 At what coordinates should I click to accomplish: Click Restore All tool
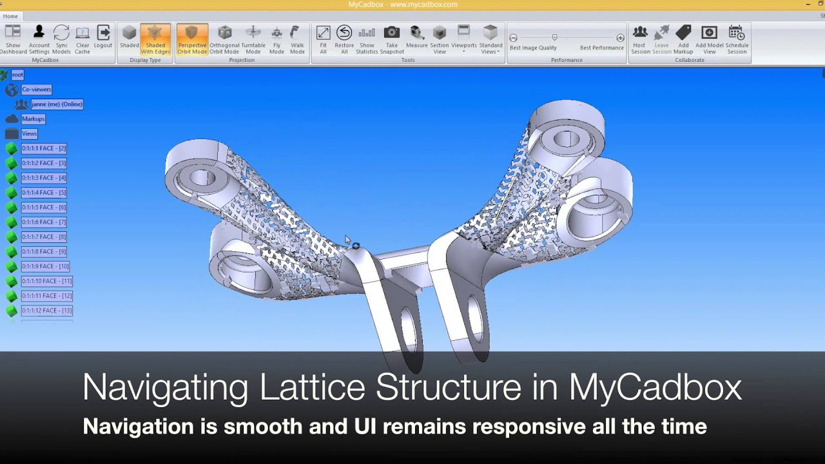pyautogui.click(x=344, y=39)
